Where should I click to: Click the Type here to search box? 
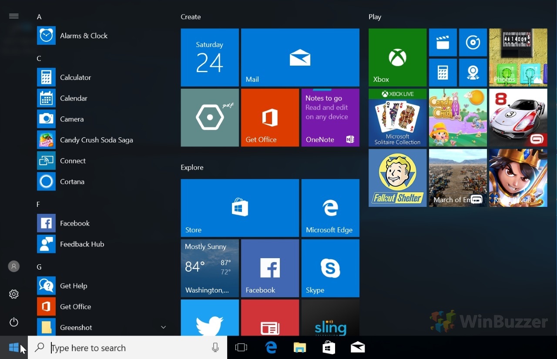coord(128,348)
